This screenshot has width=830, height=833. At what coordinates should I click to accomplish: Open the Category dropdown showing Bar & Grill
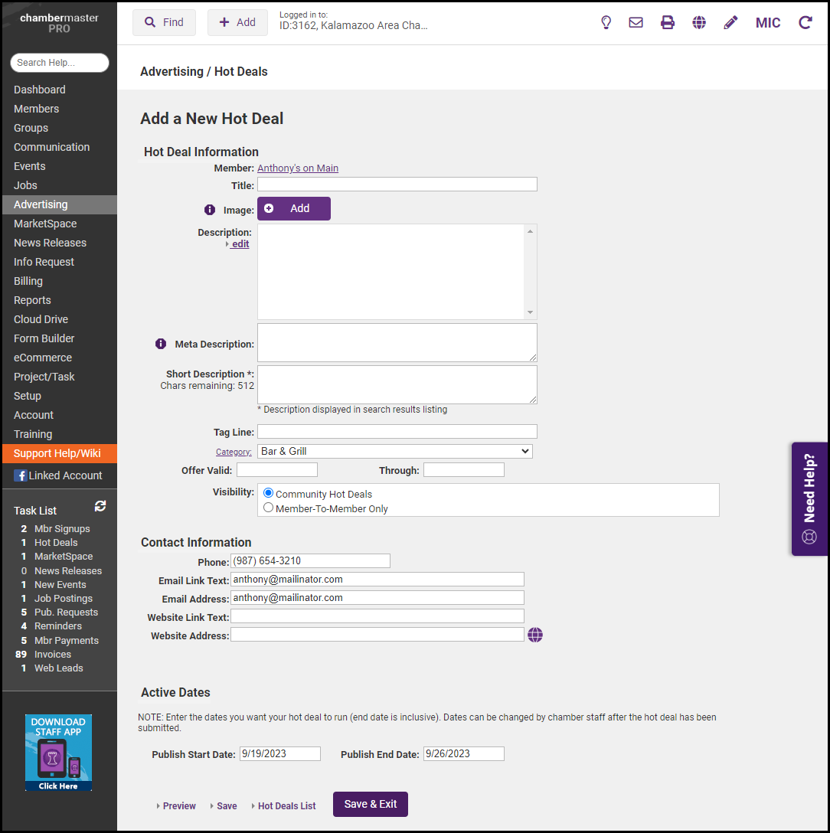point(395,451)
